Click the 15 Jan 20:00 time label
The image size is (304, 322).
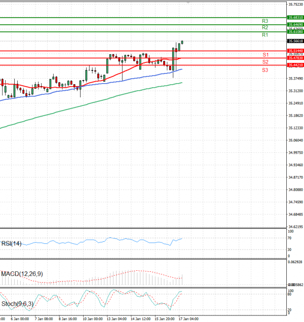[x=165, y=319]
